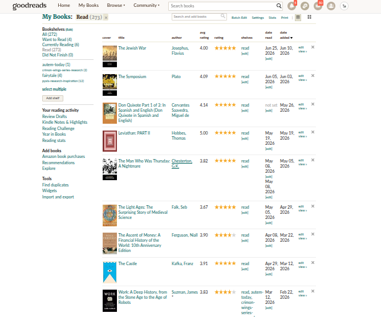Edit shelves for The Symposium

[x=245, y=82]
